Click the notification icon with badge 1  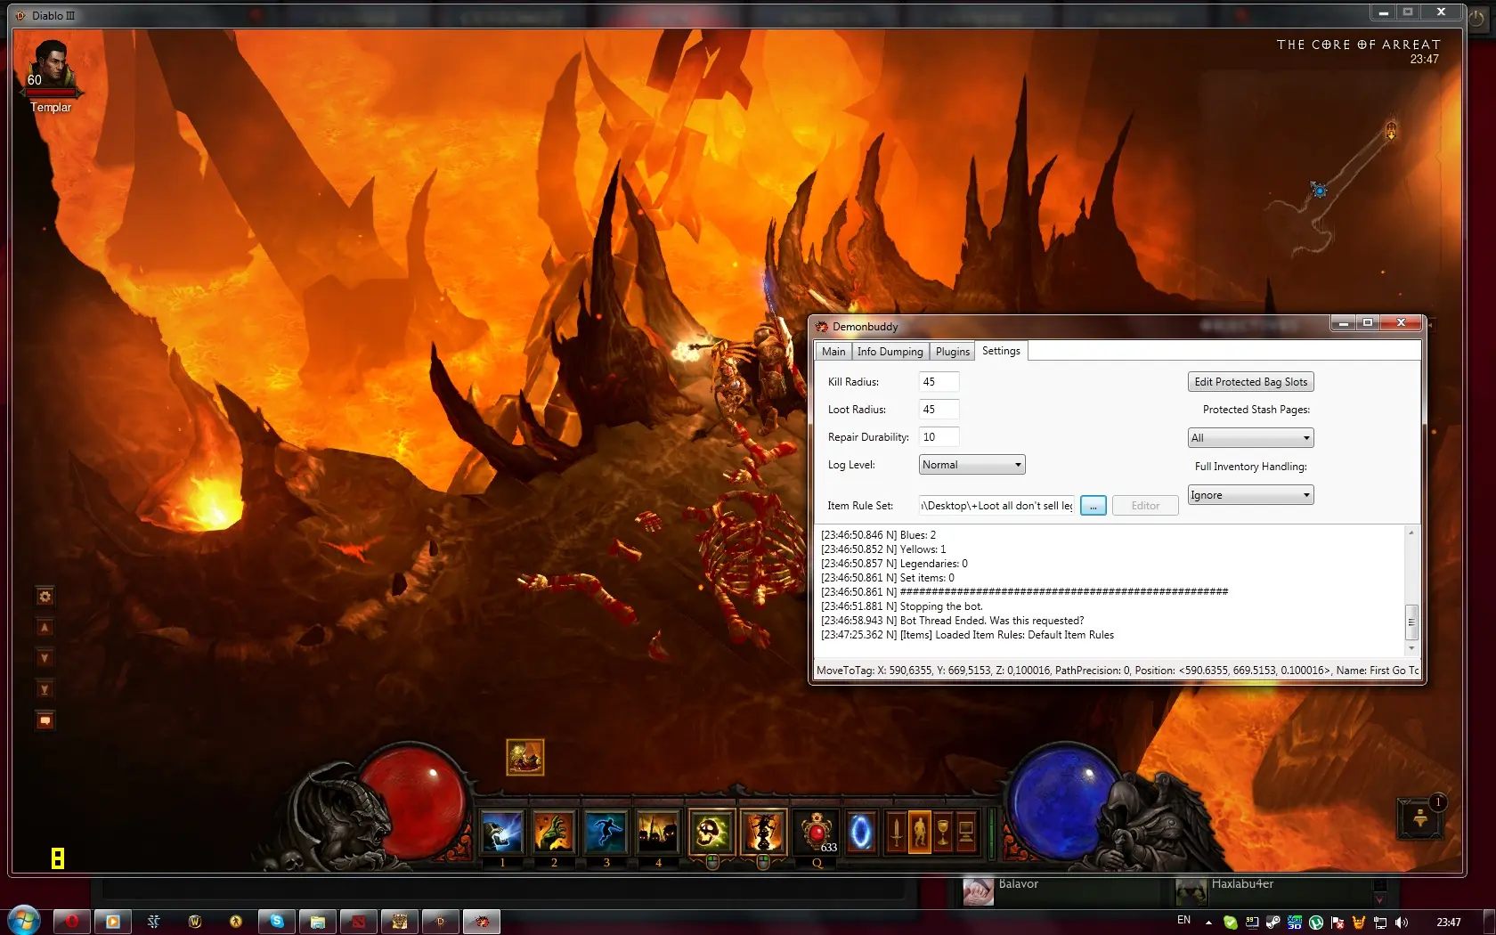[1421, 817]
